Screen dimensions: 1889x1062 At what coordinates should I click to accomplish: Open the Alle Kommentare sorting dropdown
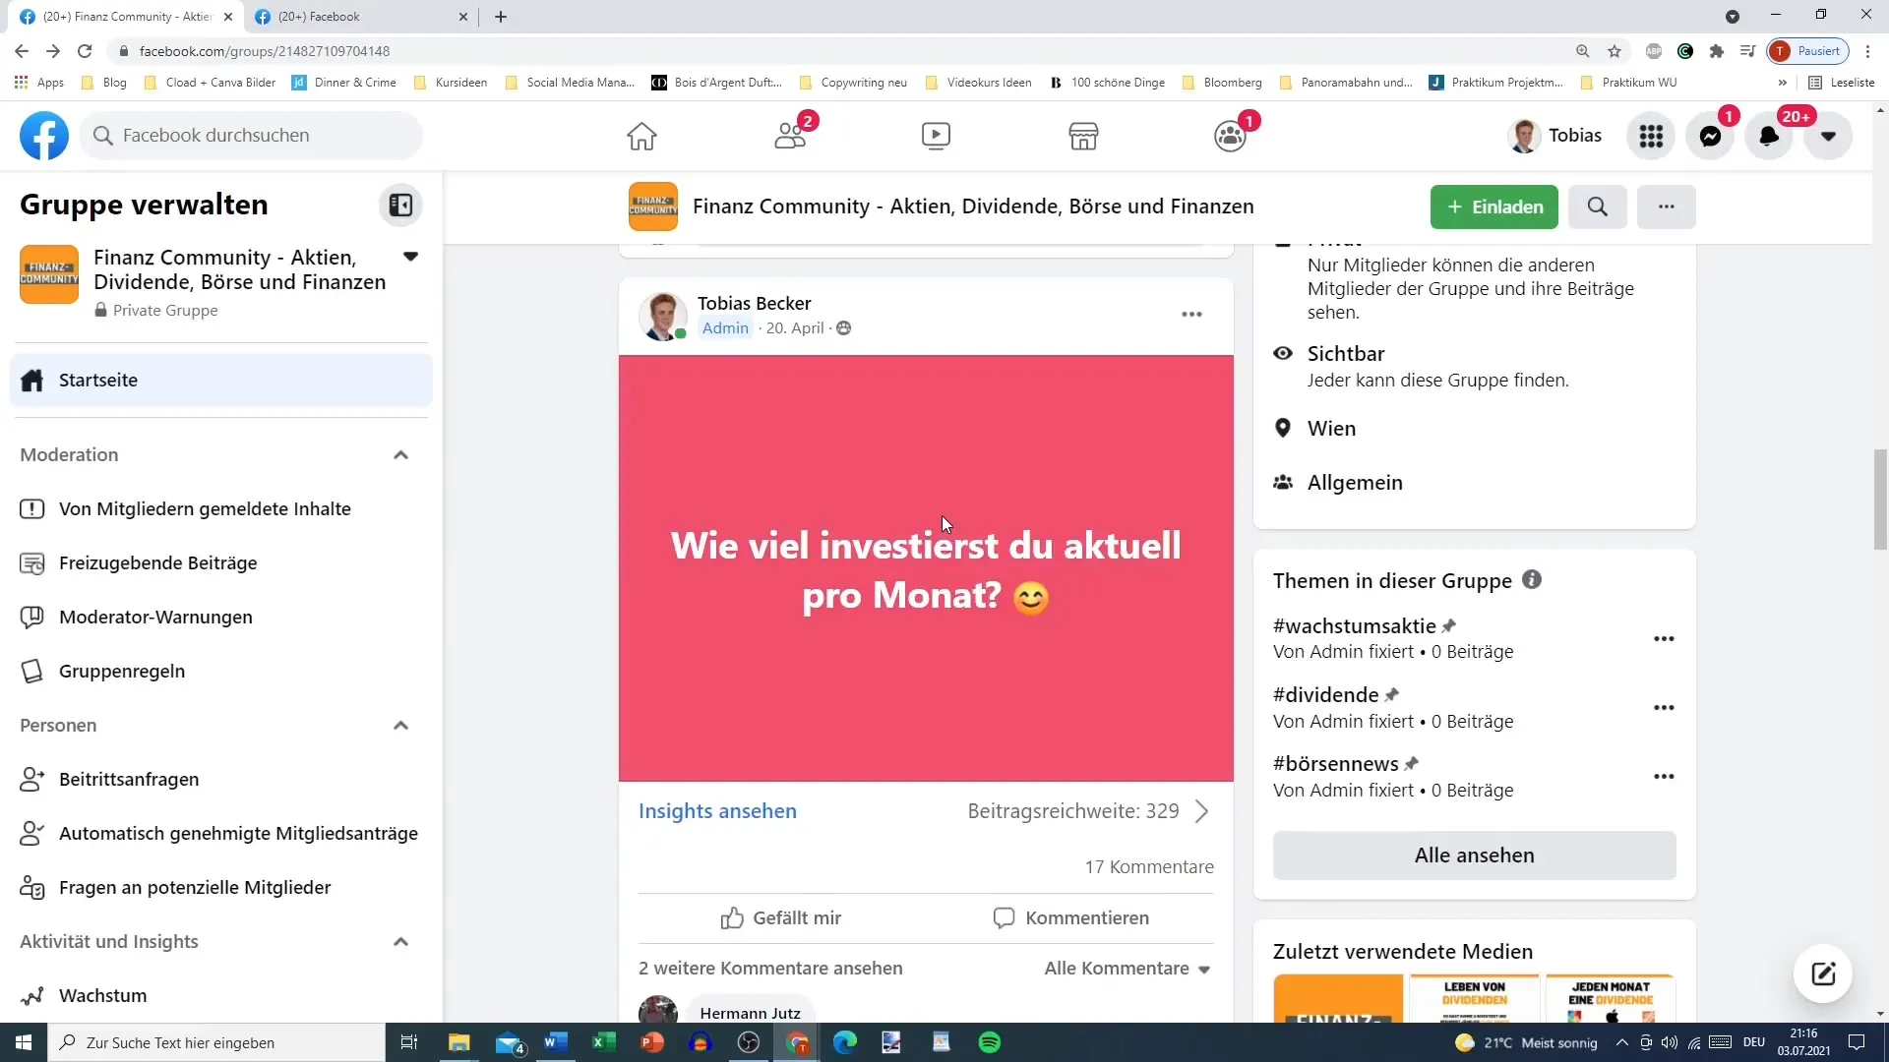click(1127, 969)
